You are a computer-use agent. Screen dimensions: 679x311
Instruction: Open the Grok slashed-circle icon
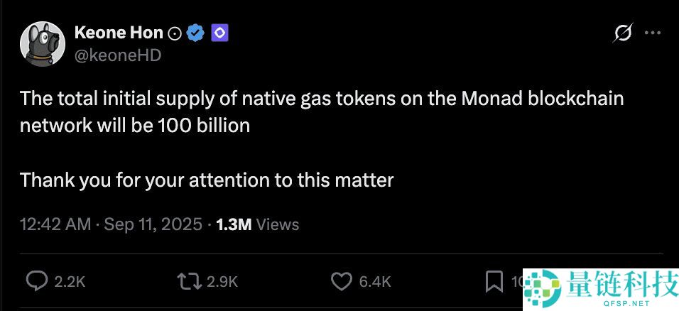point(622,33)
